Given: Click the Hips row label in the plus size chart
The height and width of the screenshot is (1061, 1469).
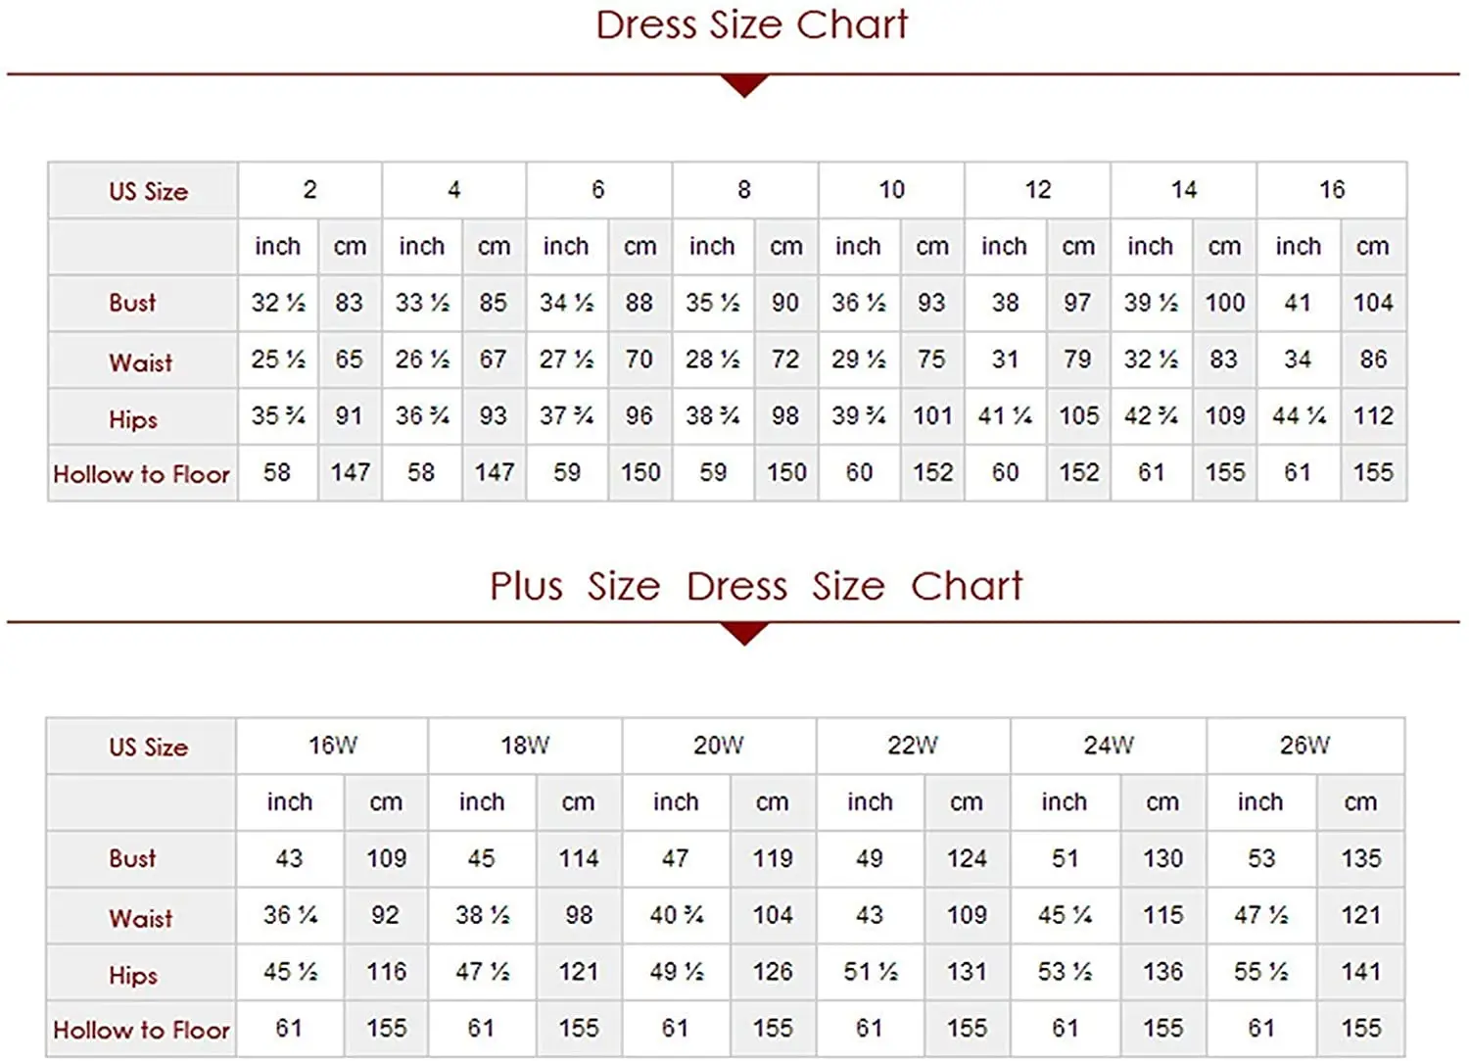Looking at the screenshot, I should (133, 976).
